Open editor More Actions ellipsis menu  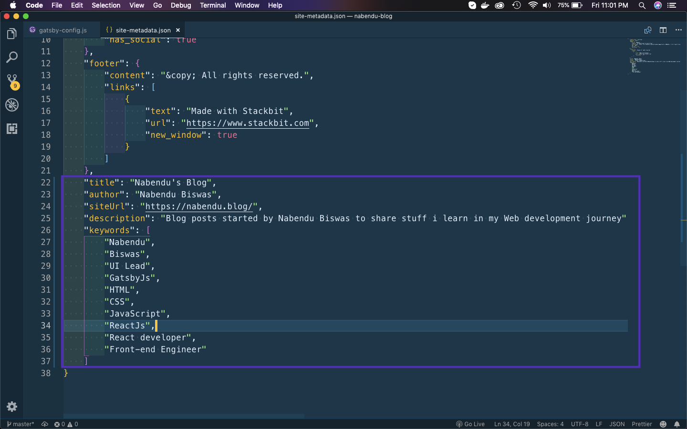click(678, 30)
